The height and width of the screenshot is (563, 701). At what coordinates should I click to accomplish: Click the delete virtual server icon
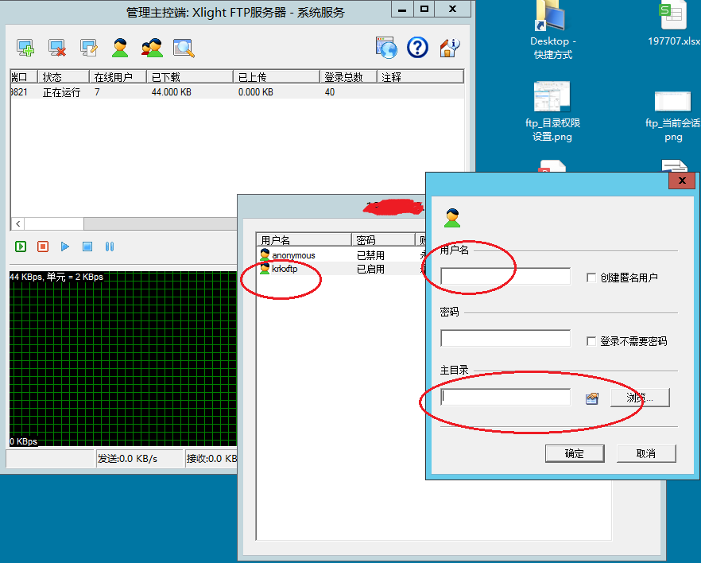click(57, 48)
